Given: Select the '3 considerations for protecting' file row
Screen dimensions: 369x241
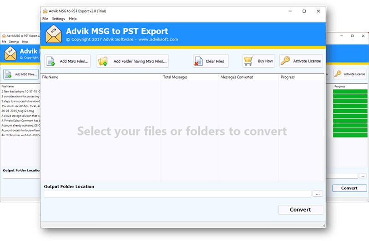Looking at the screenshot, I should pos(21,97).
